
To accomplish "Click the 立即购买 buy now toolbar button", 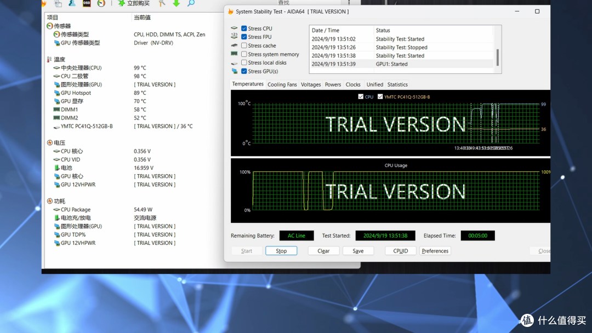I will tap(134, 3).
